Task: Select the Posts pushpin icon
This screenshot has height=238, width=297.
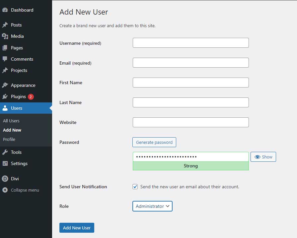Action: pyautogui.click(x=6, y=25)
